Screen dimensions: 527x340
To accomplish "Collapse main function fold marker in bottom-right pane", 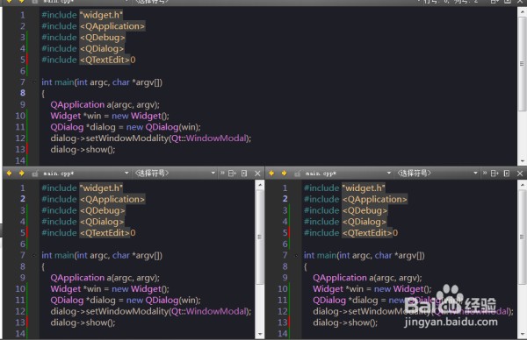I will pyautogui.click(x=297, y=256).
